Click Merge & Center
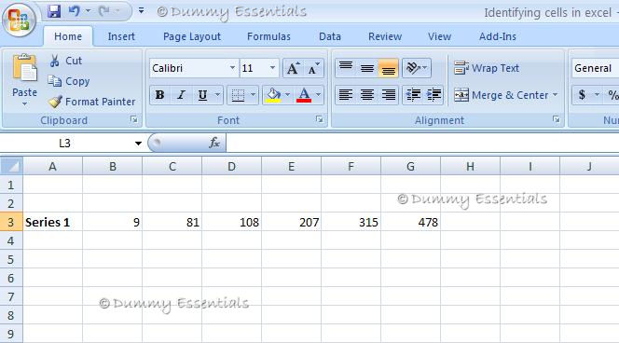Viewport: 619px width, 343px height. click(501, 95)
